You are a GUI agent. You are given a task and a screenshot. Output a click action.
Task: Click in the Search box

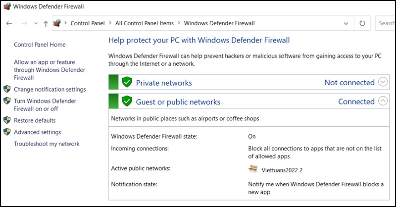point(386,23)
